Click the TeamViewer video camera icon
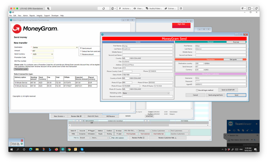Screen dimensions: 268x163 pyautogui.click(x=230, y=130)
